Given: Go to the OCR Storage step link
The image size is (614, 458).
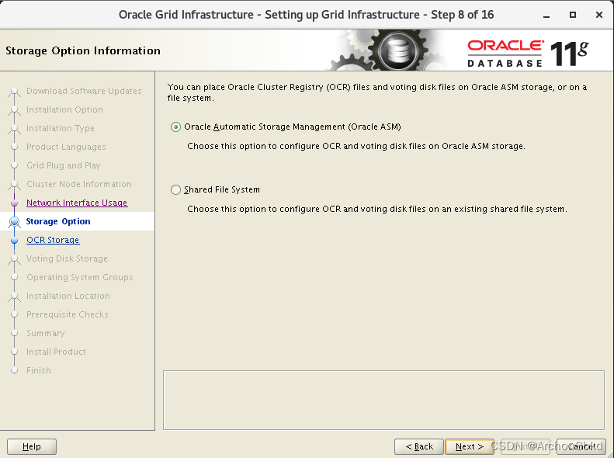Looking at the screenshot, I should 53,240.
